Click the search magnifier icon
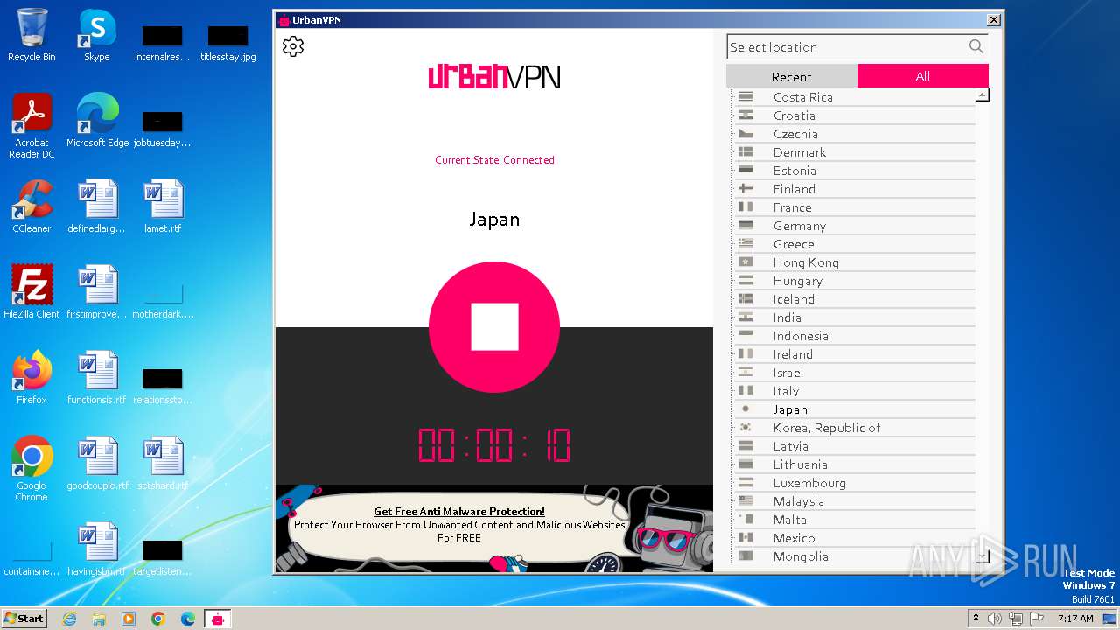1120x630 pixels. click(976, 46)
